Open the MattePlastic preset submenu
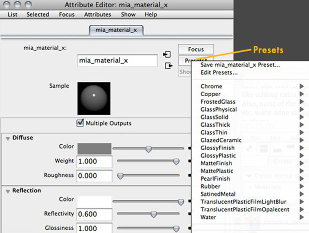309x233 pixels. coord(250,171)
